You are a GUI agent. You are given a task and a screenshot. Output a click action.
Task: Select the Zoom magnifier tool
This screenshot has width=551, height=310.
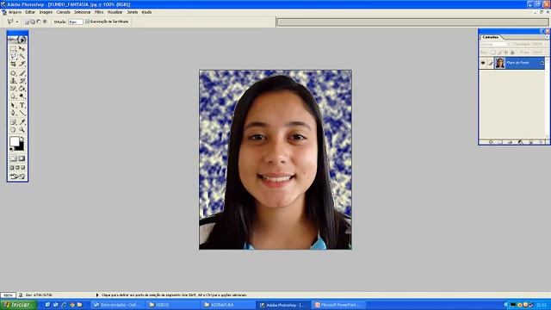pos(22,130)
